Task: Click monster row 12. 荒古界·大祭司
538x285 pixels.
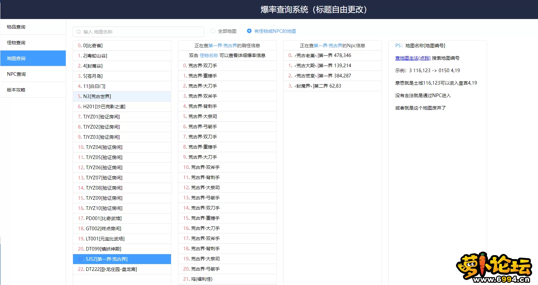Action: pos(227,188)
